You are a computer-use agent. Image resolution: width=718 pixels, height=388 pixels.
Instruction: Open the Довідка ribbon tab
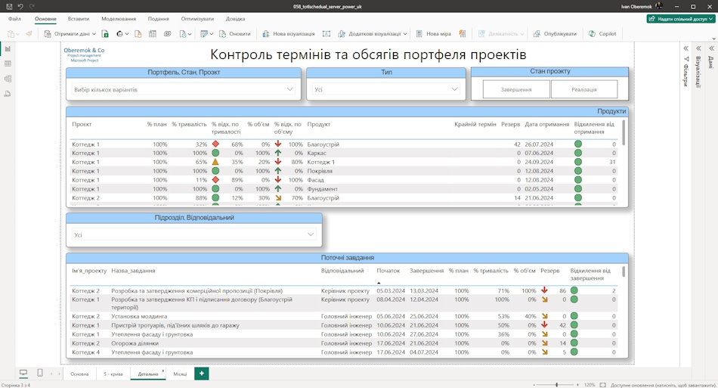click(235, 19)
